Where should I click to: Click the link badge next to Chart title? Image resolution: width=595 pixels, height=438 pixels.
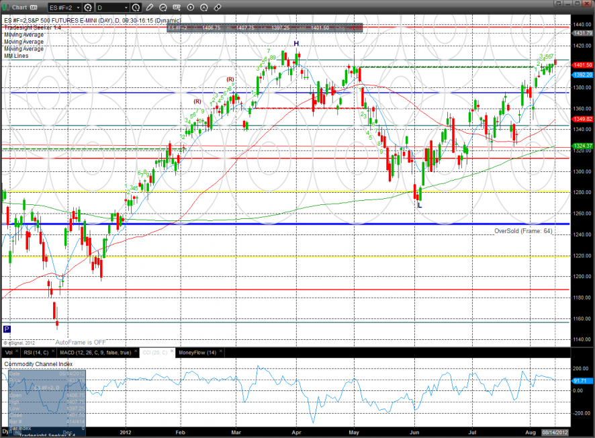(34, 7)
